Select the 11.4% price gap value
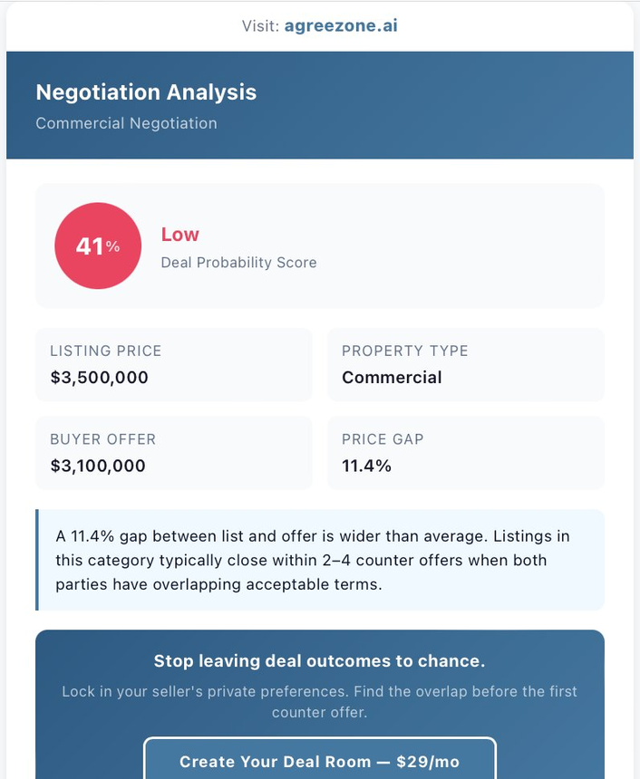640x779 pixels. pos(366,466)
